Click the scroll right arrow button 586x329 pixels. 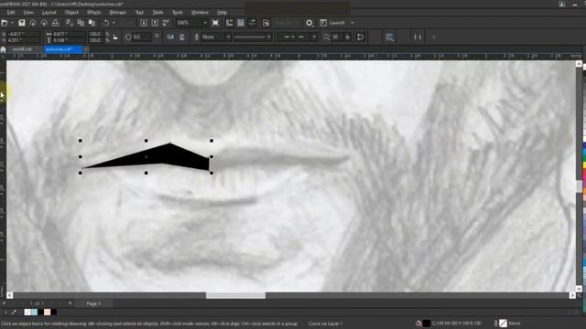(572, 295)
